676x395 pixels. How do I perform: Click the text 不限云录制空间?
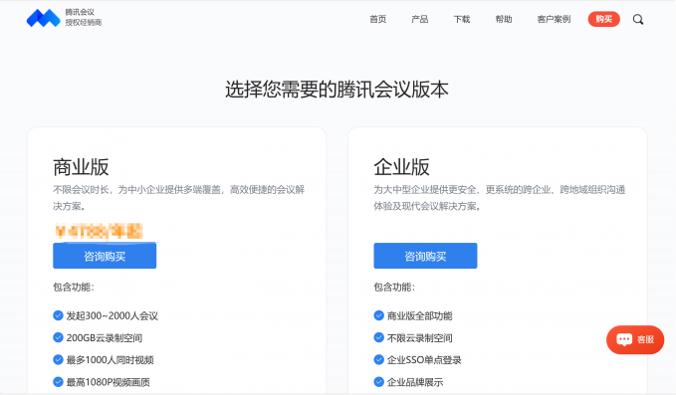pyautogui.click(x=419, y=337)
